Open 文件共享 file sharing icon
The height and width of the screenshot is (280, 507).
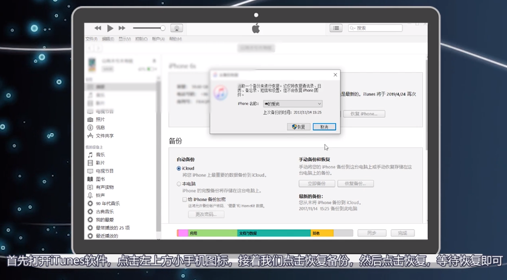(x=90, y=136)
